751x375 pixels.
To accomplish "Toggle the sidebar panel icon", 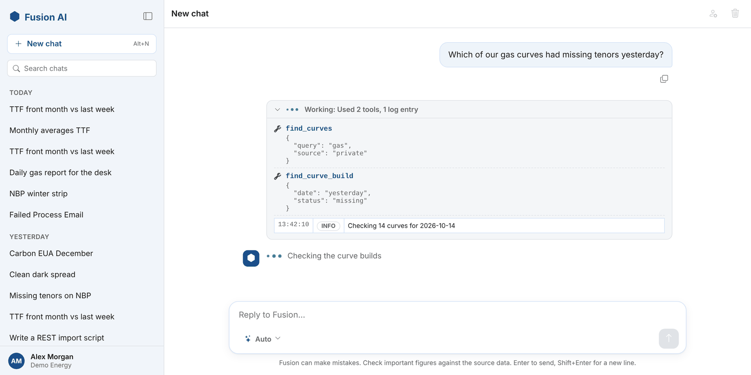I will [x=148, y=16].
